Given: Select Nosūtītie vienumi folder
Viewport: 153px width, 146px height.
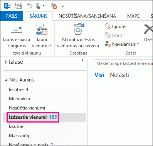Looking at the screenshot, I should [x=44, y=108].
